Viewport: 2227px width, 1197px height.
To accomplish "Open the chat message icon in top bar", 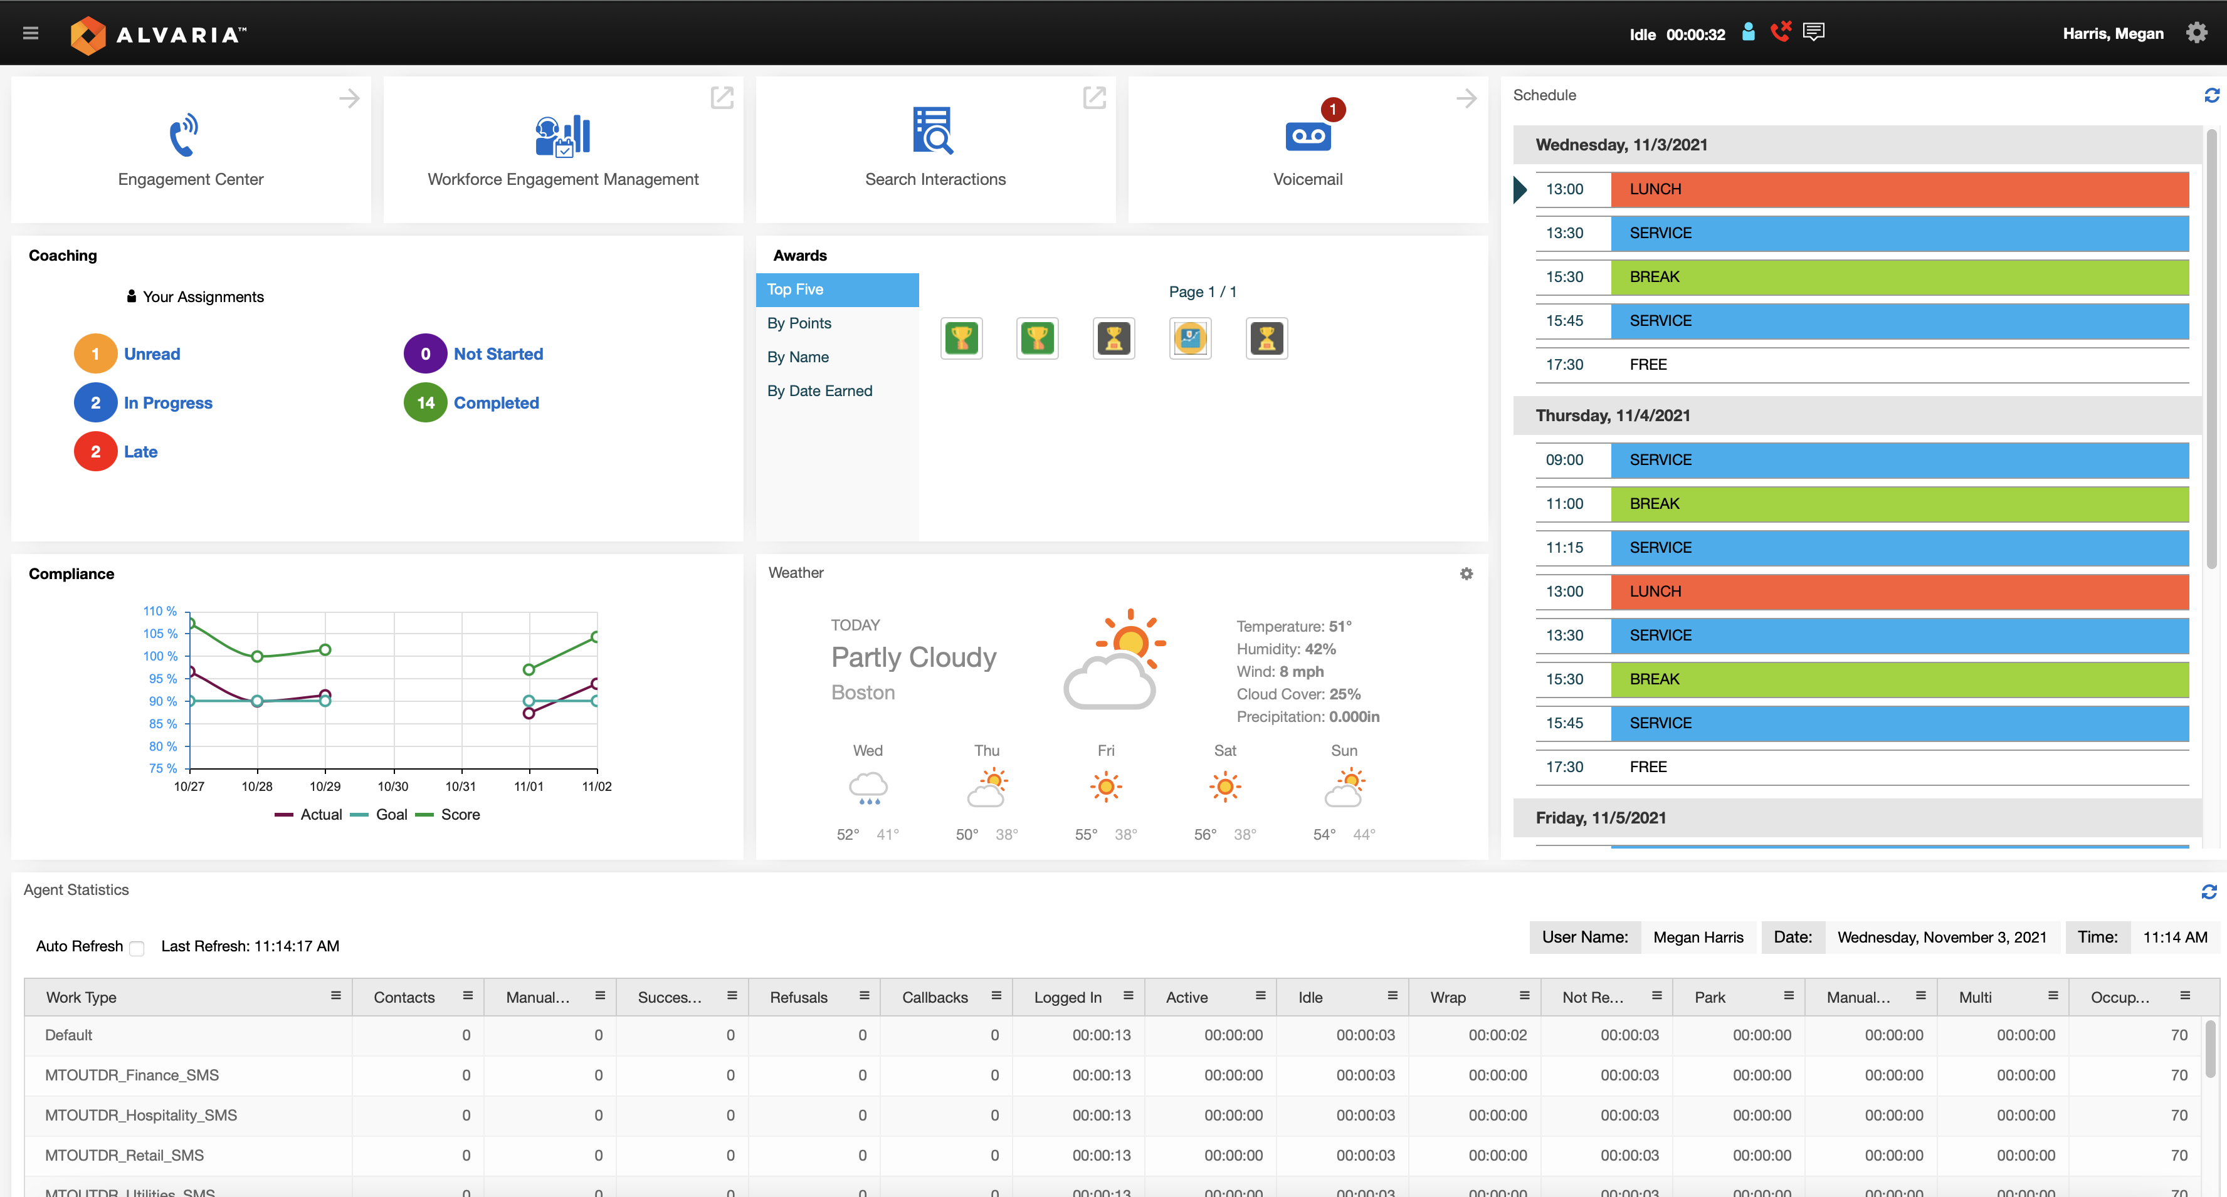I will (1813, 31).
